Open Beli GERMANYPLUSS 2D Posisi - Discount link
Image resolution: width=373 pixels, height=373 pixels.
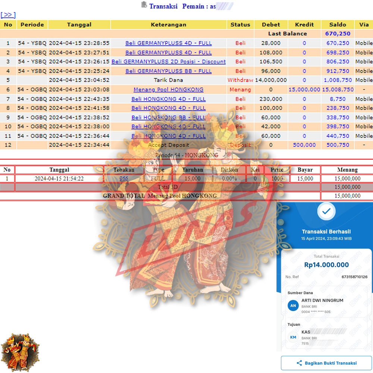click(x=169, y=62)
